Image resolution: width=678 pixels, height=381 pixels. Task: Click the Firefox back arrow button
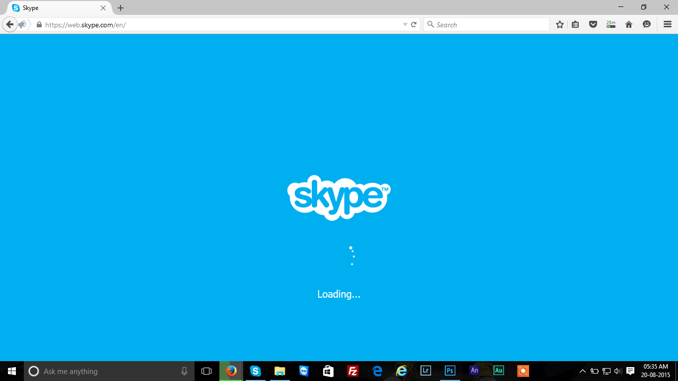9,24
